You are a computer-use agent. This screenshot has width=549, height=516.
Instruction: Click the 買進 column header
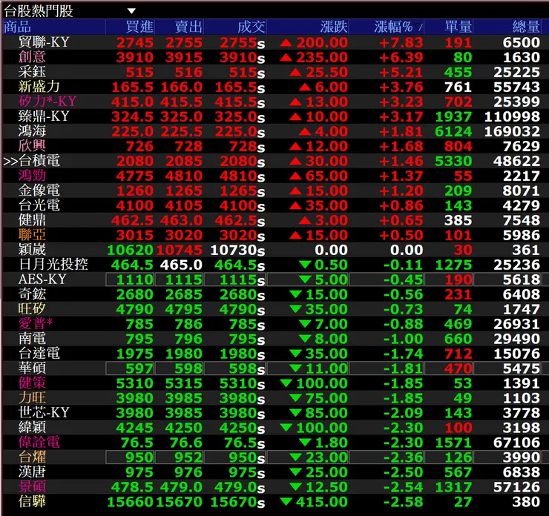point(139,27)
